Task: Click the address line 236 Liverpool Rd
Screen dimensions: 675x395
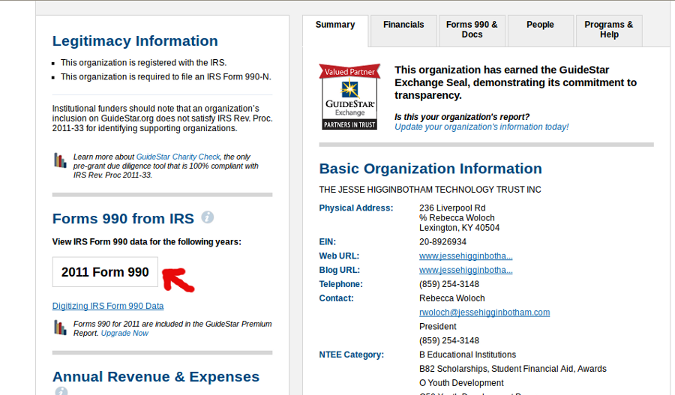Action: coord(452,208)
